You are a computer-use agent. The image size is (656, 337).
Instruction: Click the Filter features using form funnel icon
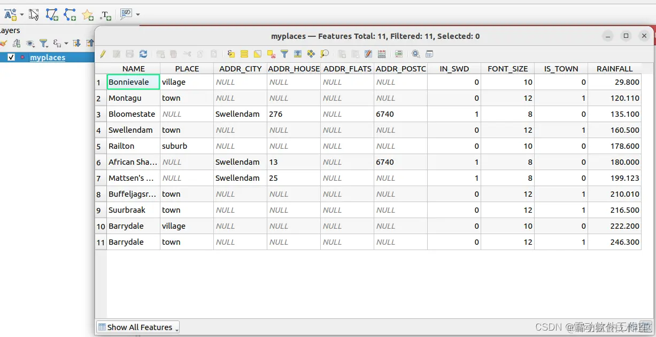[284, 54]
